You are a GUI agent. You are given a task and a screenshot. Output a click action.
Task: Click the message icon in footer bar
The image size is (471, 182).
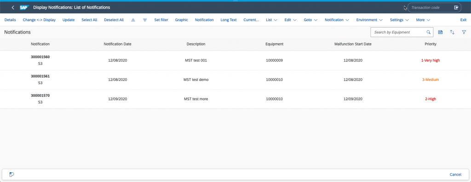[11, 175]
